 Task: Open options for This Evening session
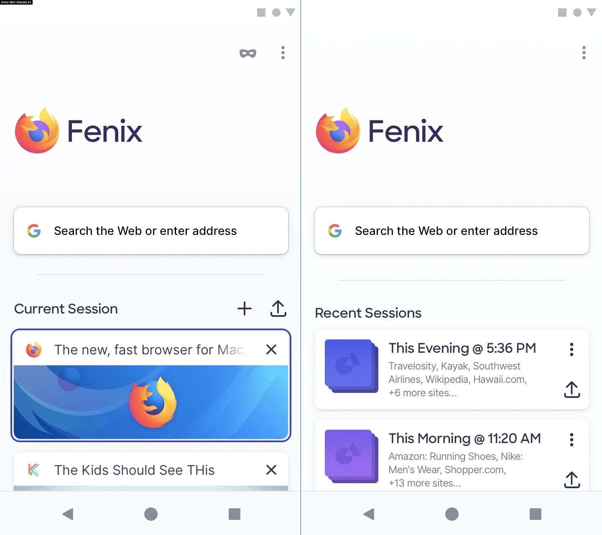click(x=571, y=349)
